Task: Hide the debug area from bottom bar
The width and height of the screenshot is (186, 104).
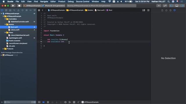Action: click(39, 102)
